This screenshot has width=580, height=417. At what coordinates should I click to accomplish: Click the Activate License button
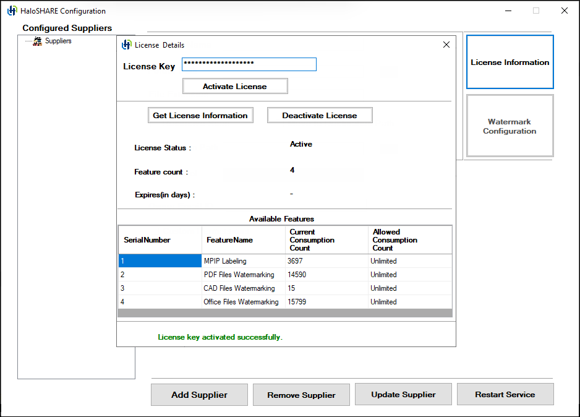pyautogui.click(x=234, y=85)
